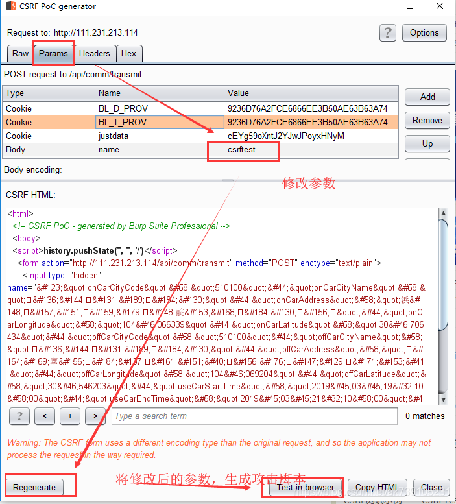The height and width of the screenshot is (504, 456).
Task: Switch to the Params tab
Action: 53,53
